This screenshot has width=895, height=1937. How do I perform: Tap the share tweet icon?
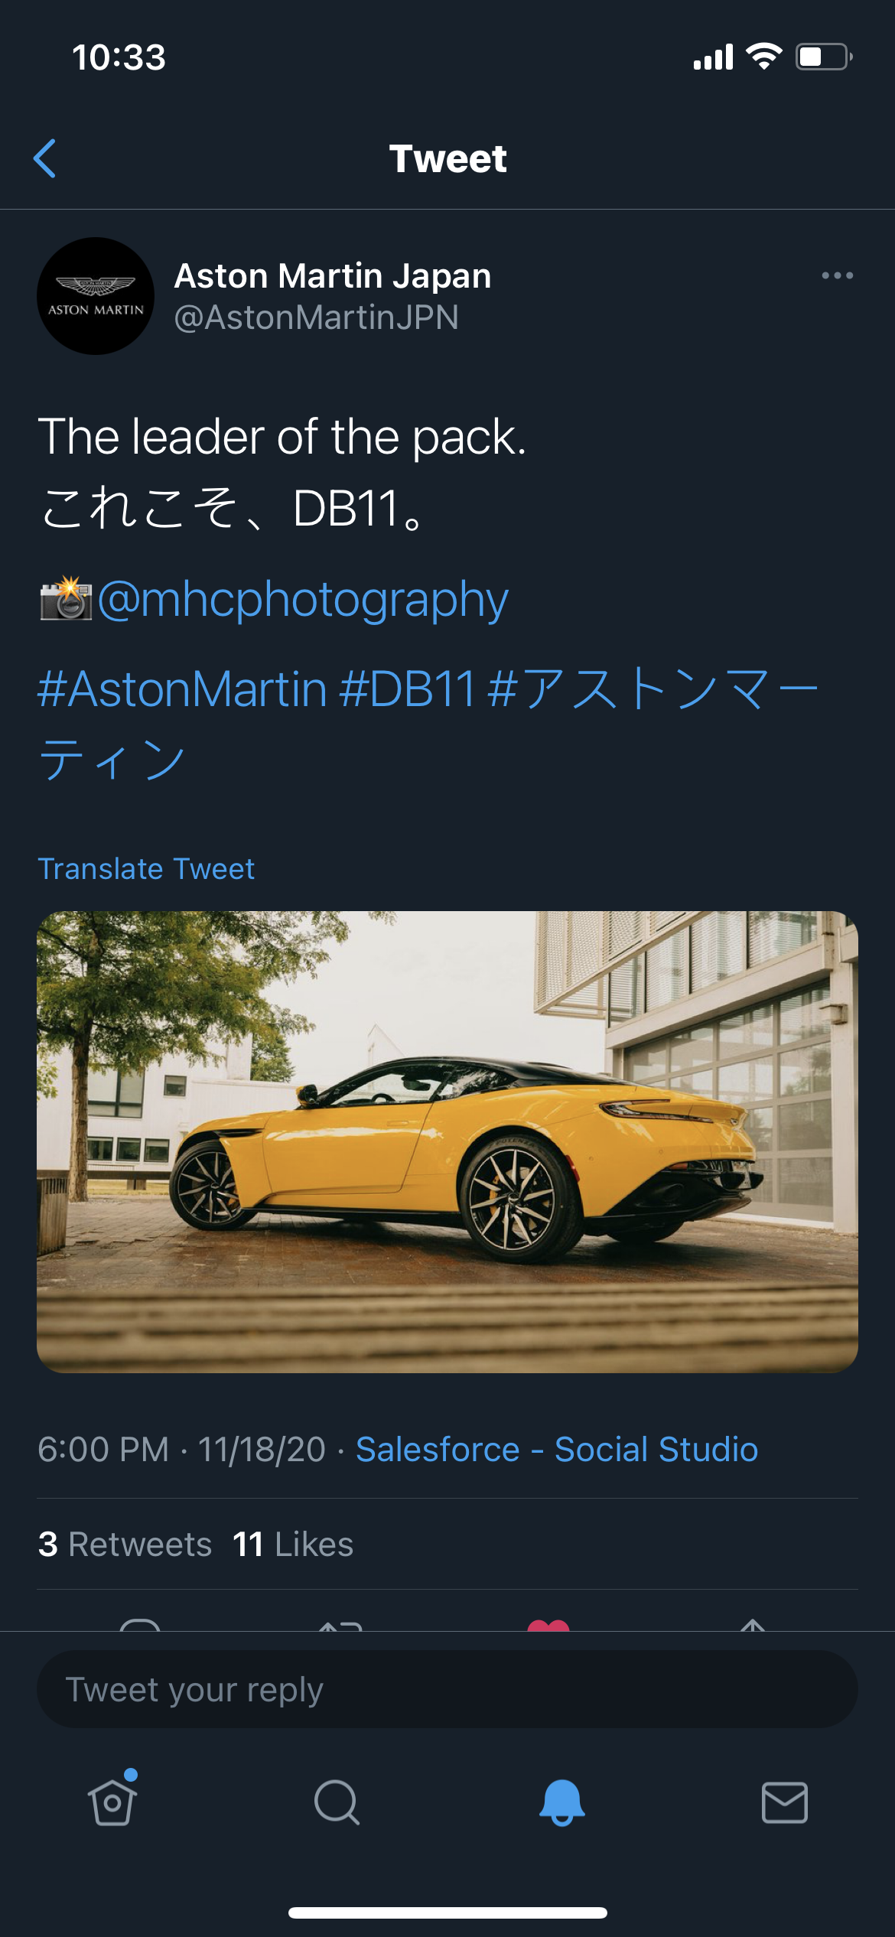tap(753, 1625)
